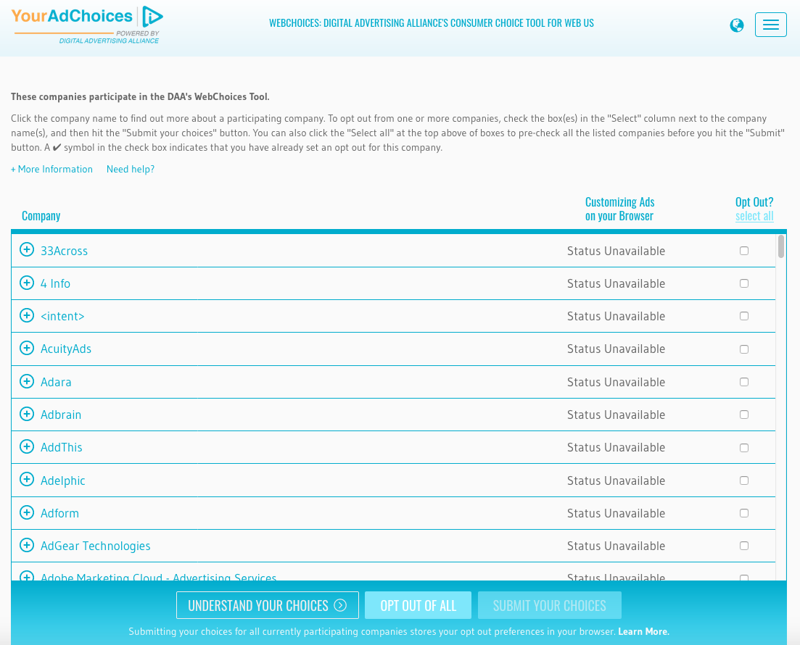
Task: Check the opt out box for AdGear Technologies
Action: (744, 546)
